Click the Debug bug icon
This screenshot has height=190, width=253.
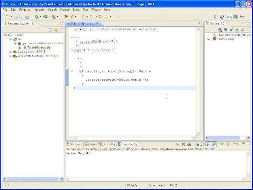(37, 17)
